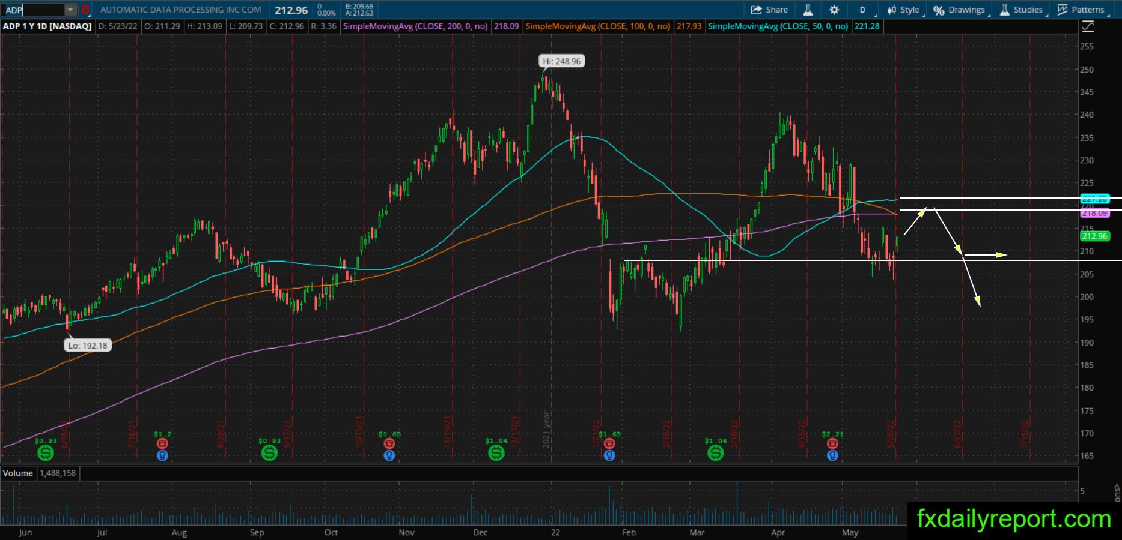This screenshot has height=540, width=1122.
Task: Click the R: 3.36 range readout
Action: pos(323,26)
